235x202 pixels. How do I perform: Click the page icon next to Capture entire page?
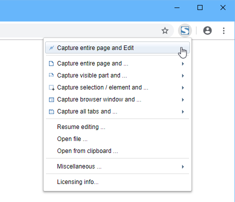(x=51, y=63)
